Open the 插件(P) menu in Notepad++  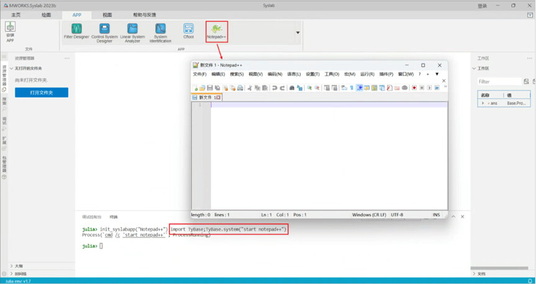(386, 74)
